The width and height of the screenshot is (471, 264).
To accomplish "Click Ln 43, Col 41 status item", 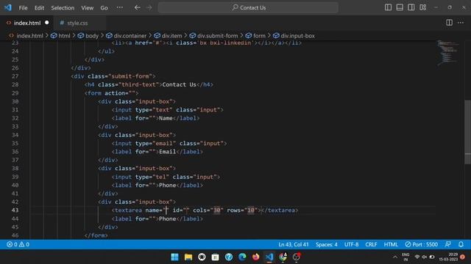I will coord(294,244).
